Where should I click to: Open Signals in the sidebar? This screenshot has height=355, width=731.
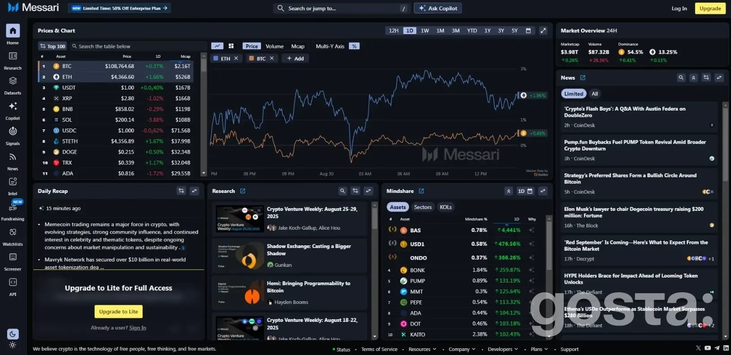tap(13, 136)
